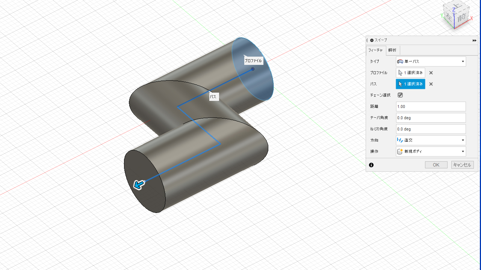Open the 操作 dropdown showing 新規ボディ

(431, 151)
